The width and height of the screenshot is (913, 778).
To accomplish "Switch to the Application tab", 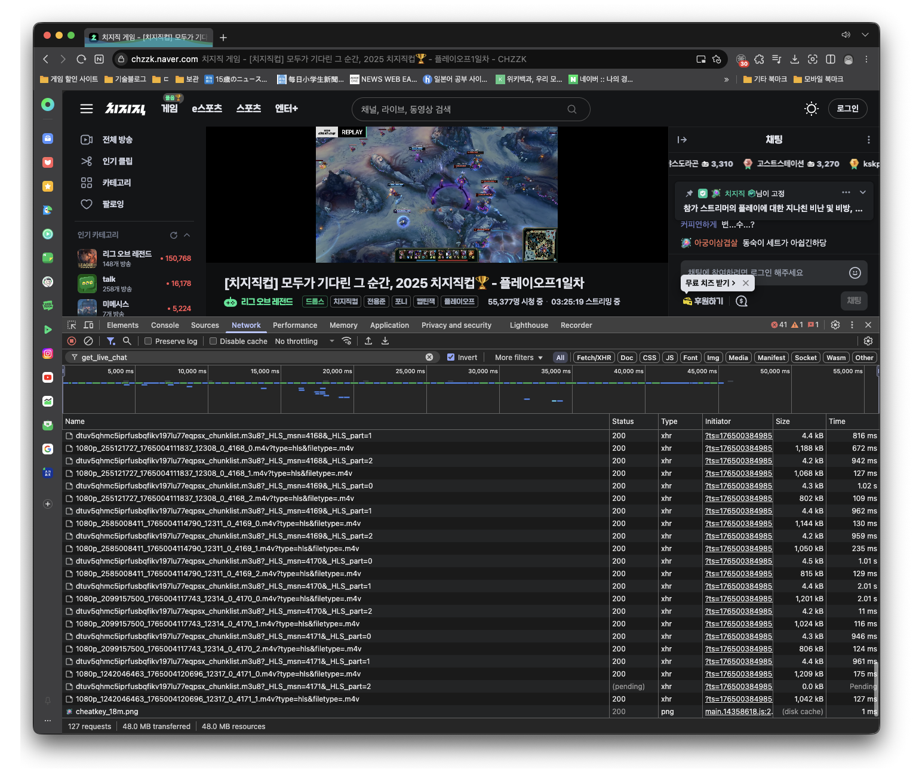I will coord(389,325).
